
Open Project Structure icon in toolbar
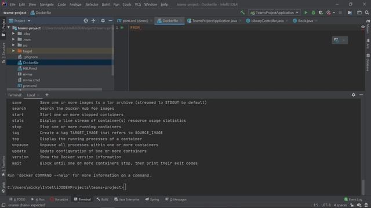point(350,13)
